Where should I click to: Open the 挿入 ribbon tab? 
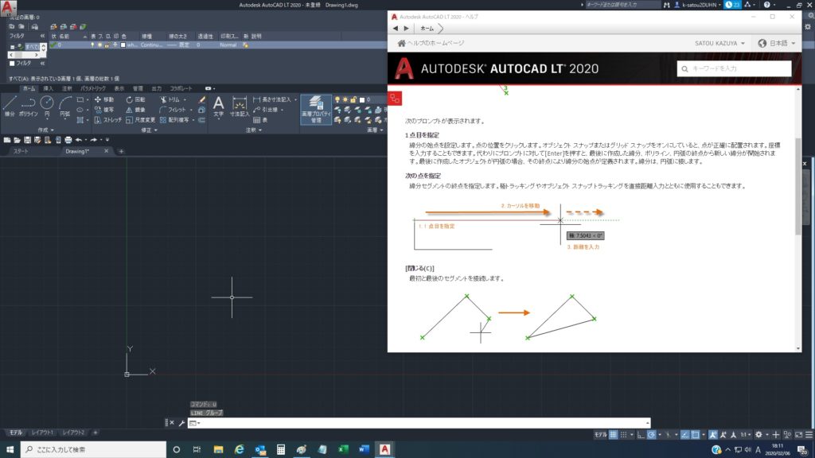(48, 89)
